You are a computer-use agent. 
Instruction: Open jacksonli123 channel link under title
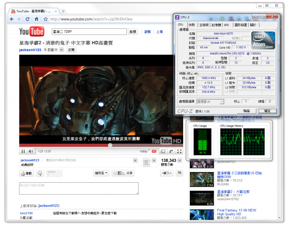pyautogui.click(x=30, y=50)
